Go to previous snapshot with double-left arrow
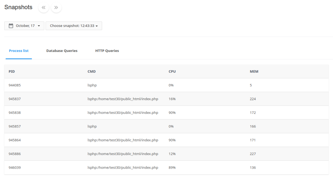333x179 pixels. click(44, 7)
